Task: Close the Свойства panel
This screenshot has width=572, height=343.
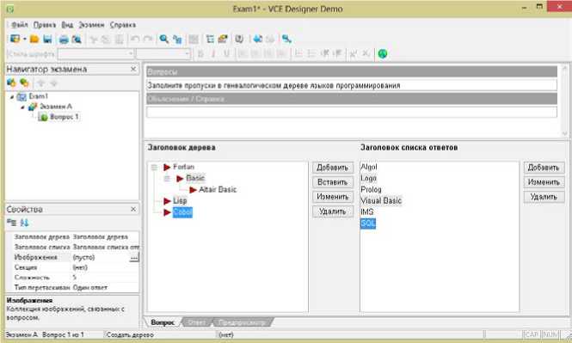Action: coord(133,209)
